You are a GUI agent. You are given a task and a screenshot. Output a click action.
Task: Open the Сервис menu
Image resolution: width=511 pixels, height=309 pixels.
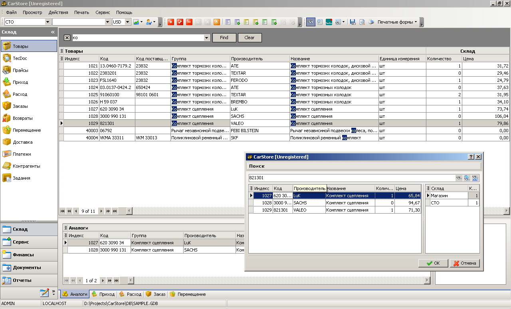pyautogui.click(x=103, y=12)
